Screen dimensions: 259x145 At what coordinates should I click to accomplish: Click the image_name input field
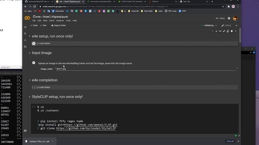[146, 69]
